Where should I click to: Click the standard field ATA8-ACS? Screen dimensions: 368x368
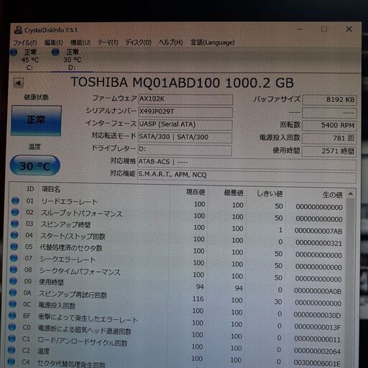[247, 163]
